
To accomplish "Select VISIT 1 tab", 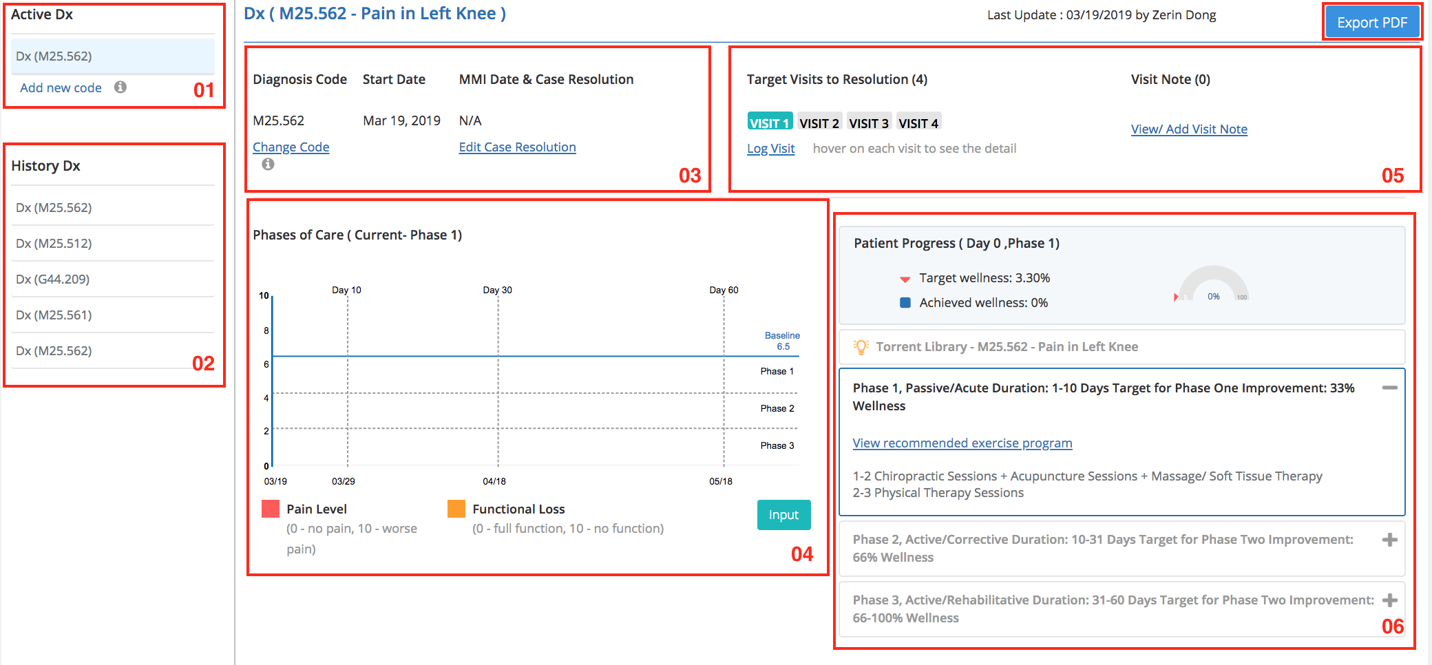I will 770,122.
